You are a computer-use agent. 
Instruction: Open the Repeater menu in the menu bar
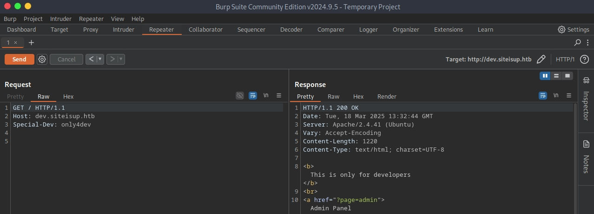[91, 19]
